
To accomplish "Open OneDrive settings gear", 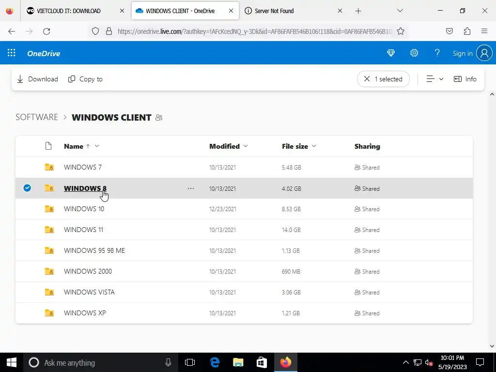I will [414, 53].
